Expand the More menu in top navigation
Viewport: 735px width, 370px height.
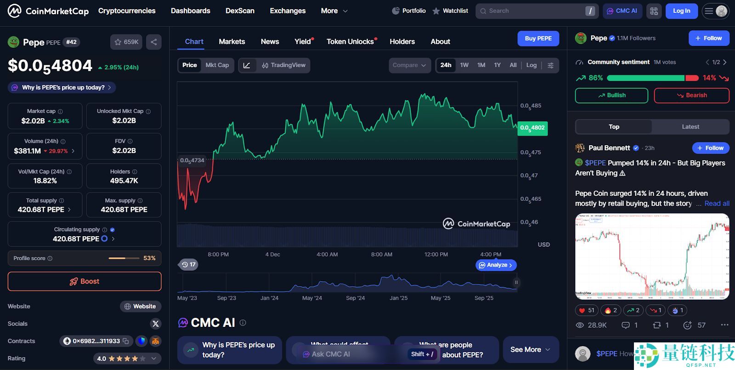pos(334,11)
